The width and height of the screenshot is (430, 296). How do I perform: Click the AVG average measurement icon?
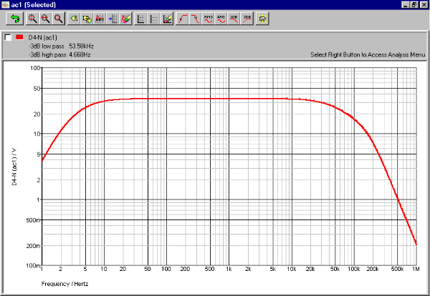[221, 17]
